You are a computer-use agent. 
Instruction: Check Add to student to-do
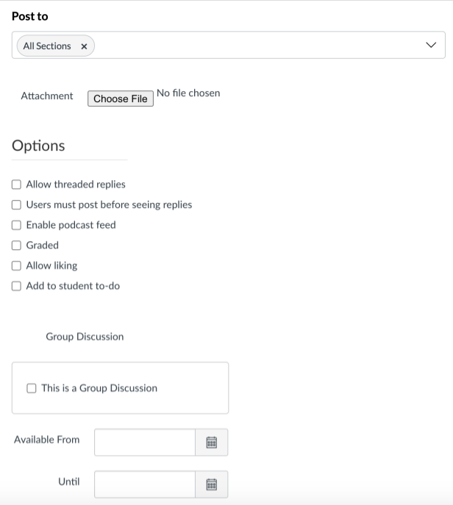16,286
